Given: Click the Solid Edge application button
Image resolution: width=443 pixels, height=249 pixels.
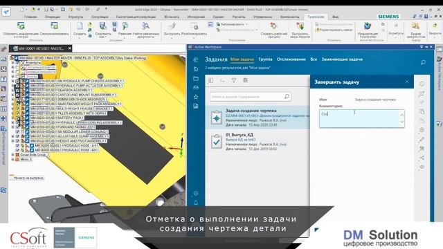Looking at the screenshot, I should [6, 12].
